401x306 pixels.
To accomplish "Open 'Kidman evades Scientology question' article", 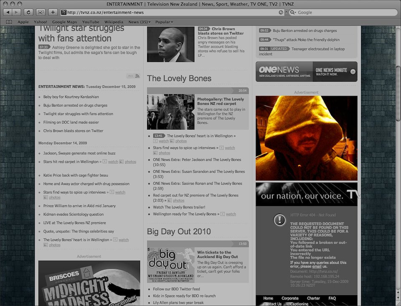I will coord(74,214).
